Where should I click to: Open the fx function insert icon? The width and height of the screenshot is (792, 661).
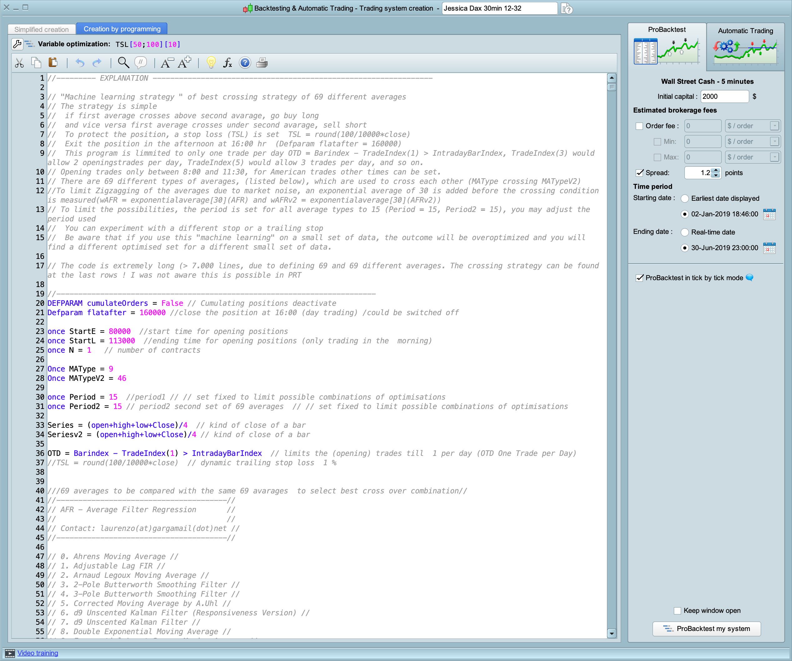pyautogui.click(x=228, y=63)
